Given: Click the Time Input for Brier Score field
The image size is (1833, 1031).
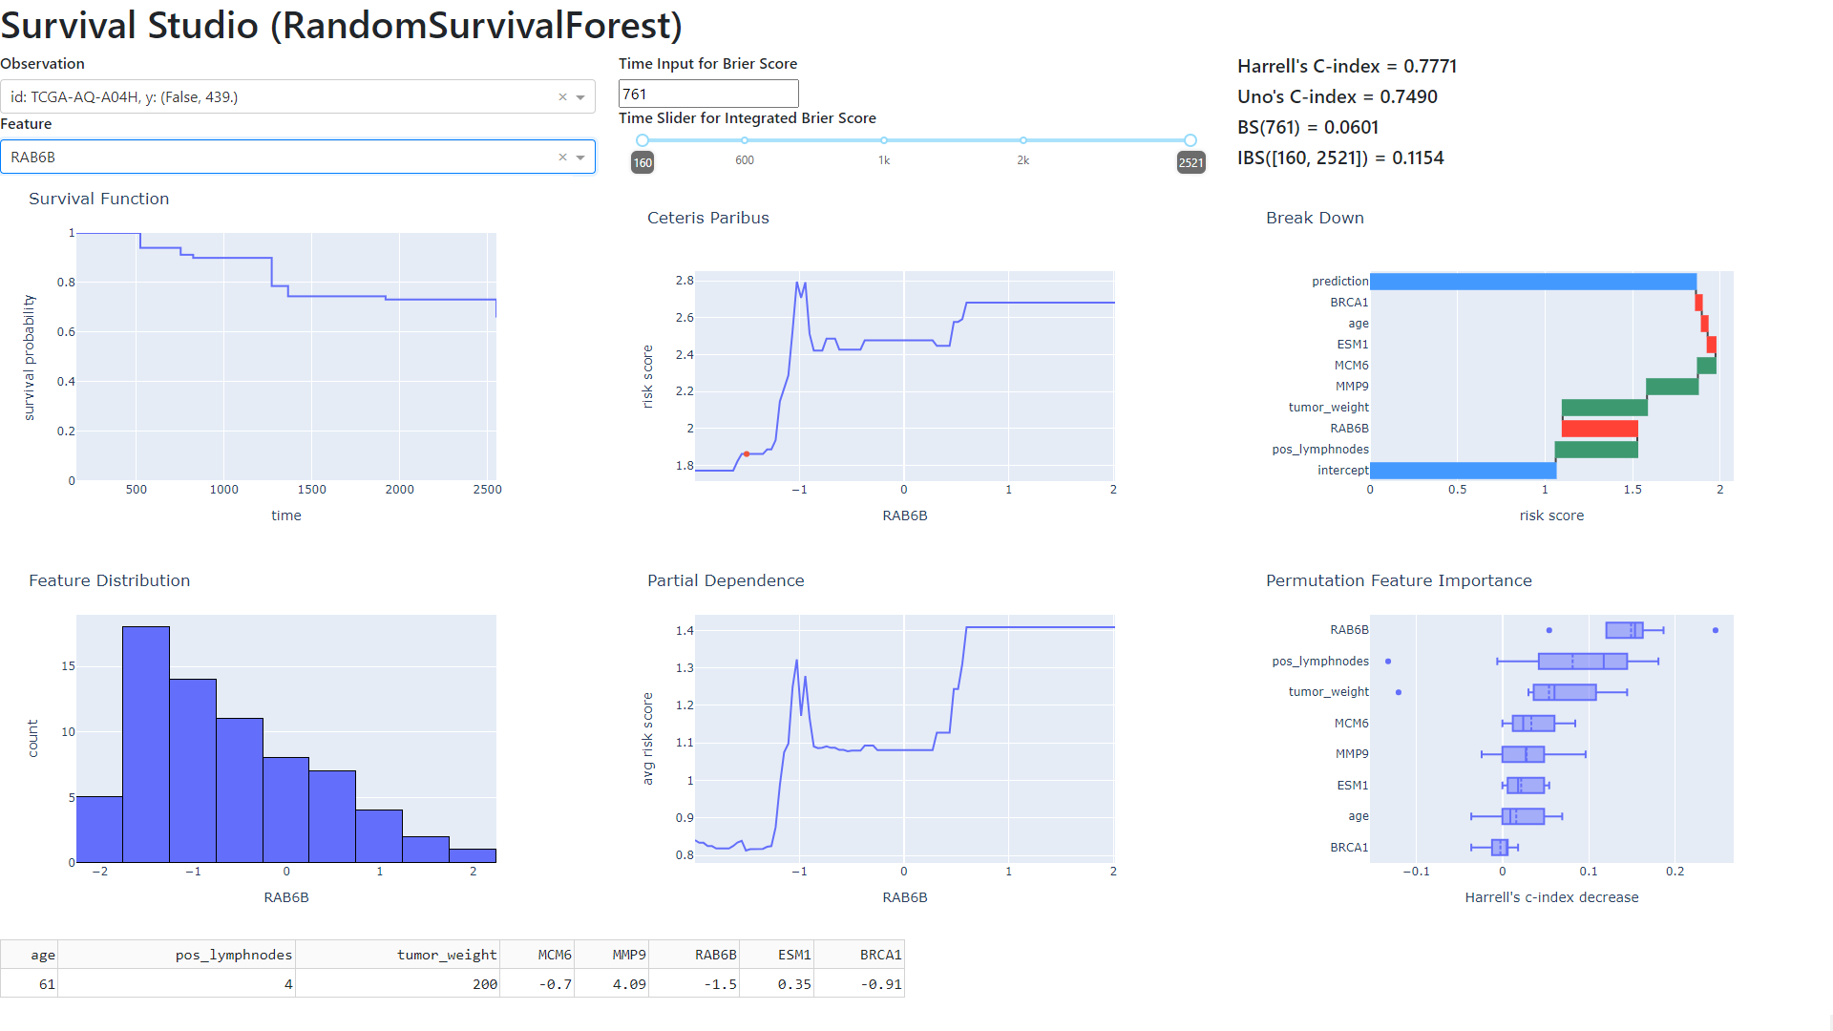Looking at the screenshot, I should [707, 94].
